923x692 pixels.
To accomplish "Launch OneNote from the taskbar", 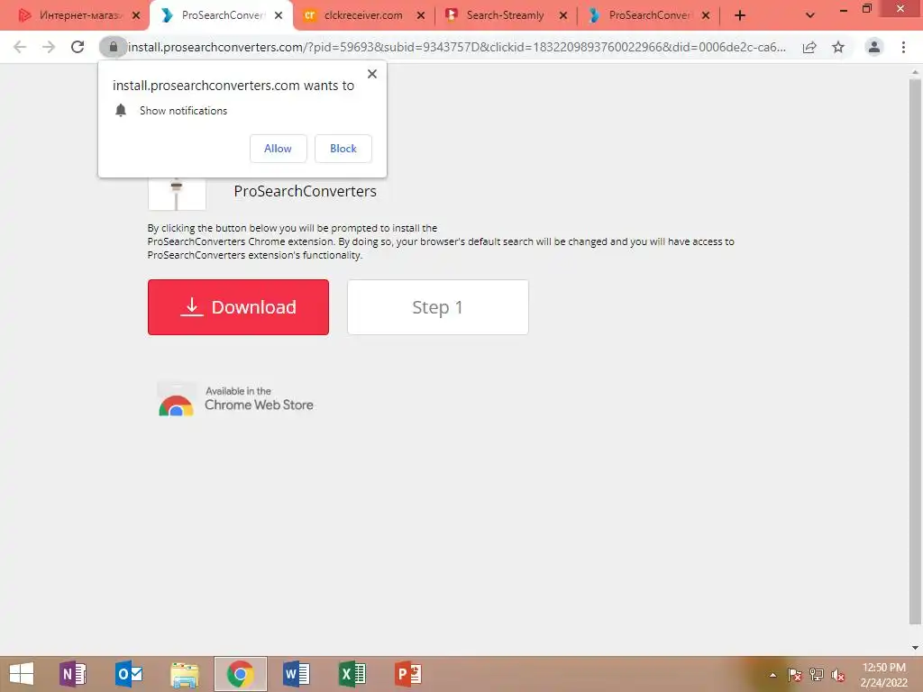I will coord(73,674).
